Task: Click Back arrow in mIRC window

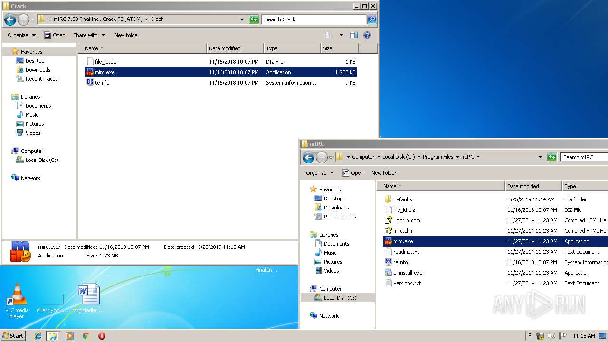Action: 308,157
